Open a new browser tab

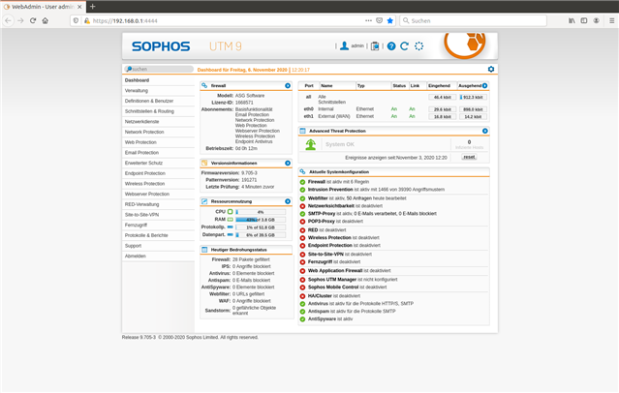coord(92,7)
